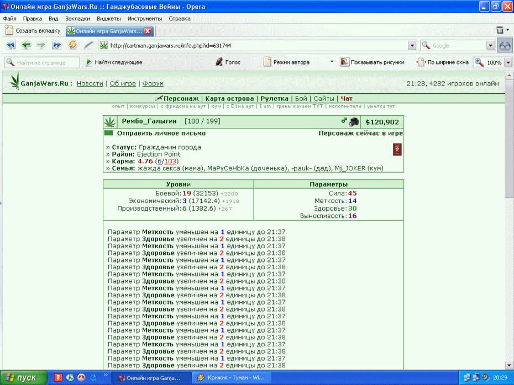Open the Виджеты menu
The image size is (514, 385).
click(108, 19)
